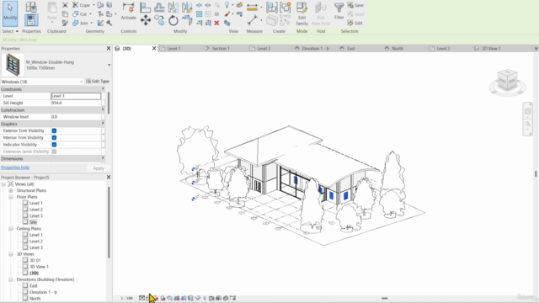This screenshot has width=539, height=303.
Task: Click the Edit Type button
Action: pos(98,82)
